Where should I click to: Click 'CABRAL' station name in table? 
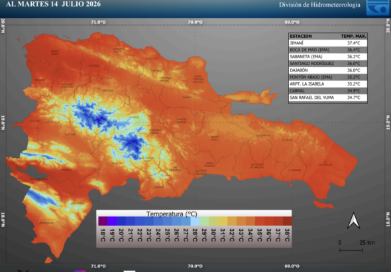tap(297, 91)
